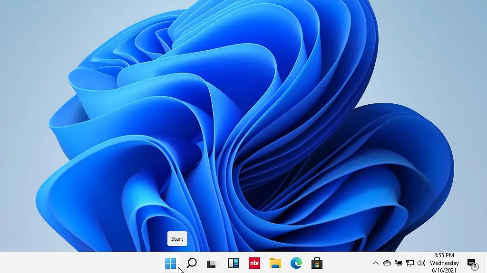Open the Microsoft Store app
Image resolution: width=487 pixels, height=273 pixels.
pos(317,263)
